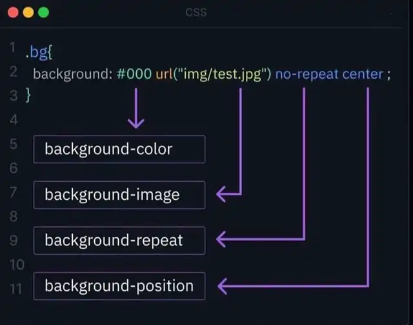
Task: Click the #000 color value
Action: click(x=134, y=74)
